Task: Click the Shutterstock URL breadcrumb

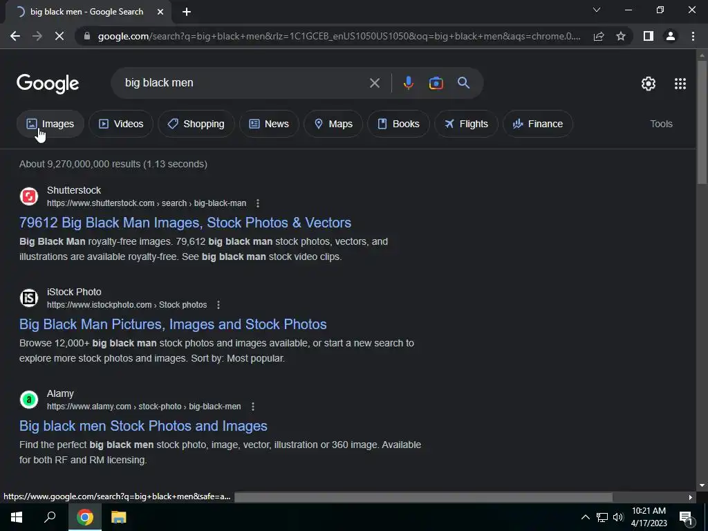Action: [x=147, y=203]
